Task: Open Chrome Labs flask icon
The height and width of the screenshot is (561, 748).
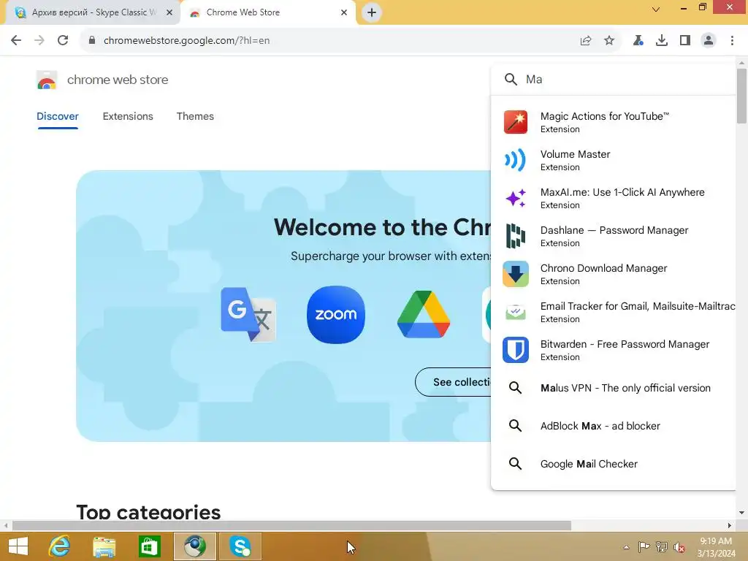Action: coord(638,41)
